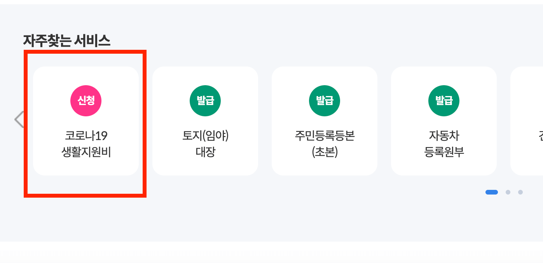Open the 토지(임야) 대장 service card
The image size is (543, 263).
pyautogui.click(x=205, y=121)
